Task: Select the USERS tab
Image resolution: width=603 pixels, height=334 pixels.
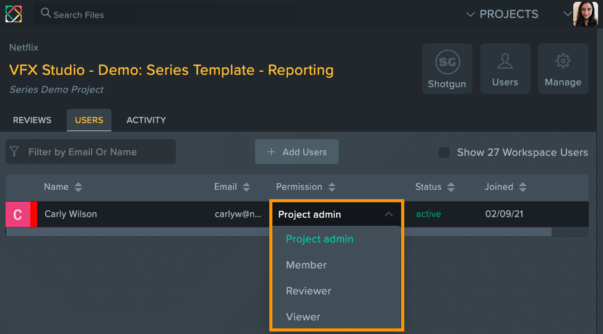Action: pyautogui.click(x=89, y=120)
